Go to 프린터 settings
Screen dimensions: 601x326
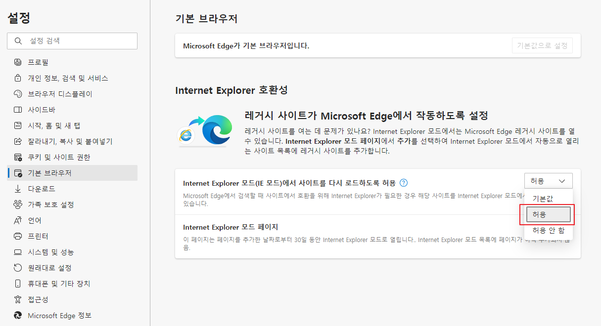pyautogui.click(x=72, y=236)
